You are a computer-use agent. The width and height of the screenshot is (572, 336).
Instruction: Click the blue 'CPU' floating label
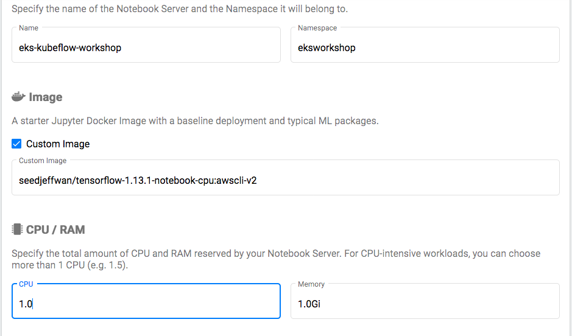(x=26, y=284)
